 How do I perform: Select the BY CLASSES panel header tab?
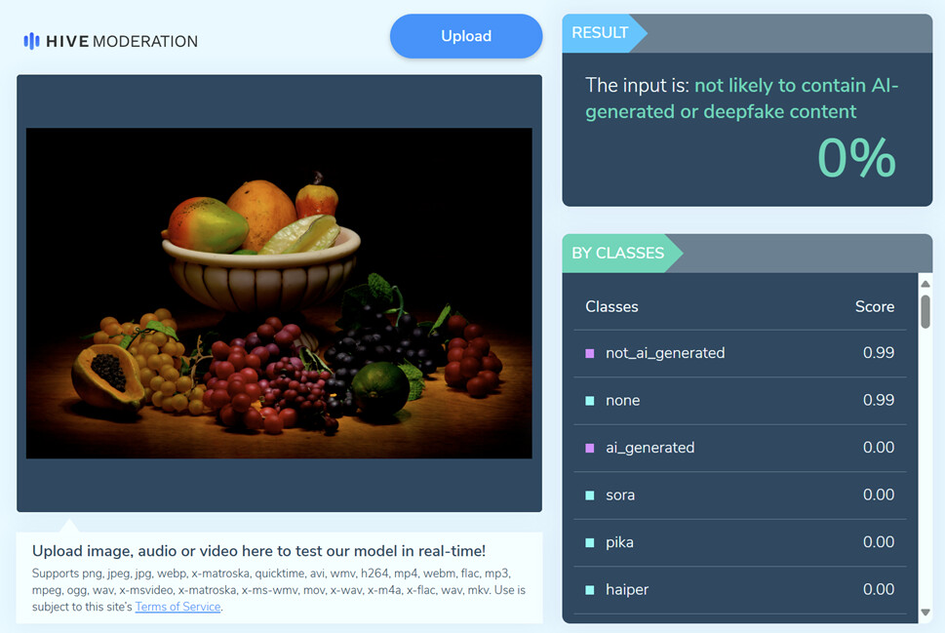[x=617, y=254]
